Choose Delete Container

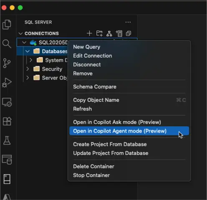pos(129,166)
